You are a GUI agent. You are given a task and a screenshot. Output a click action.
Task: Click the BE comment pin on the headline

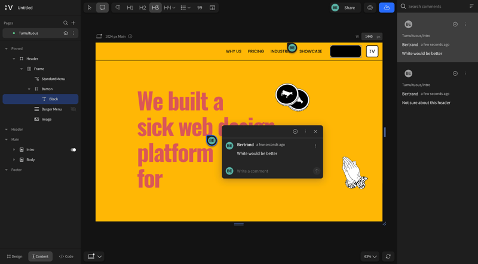[212, 140]
